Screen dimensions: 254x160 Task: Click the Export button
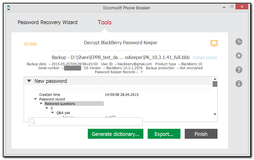click(x=164, y=134)
